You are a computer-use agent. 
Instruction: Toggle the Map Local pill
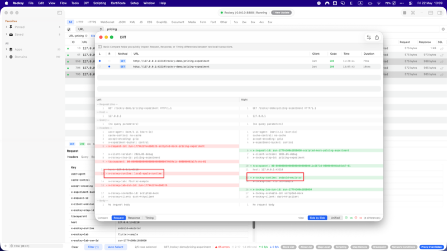[324, 247]
